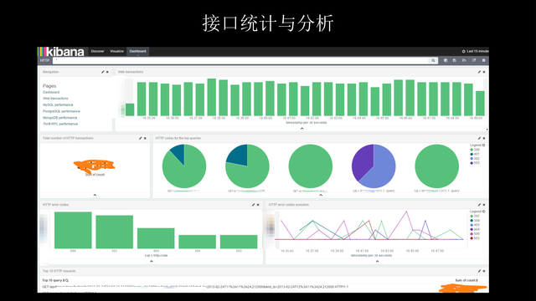Viewport: 536px width, 301px height.
Task: Click the 500 bar in HTTP error codes
Action: click(x=73, y=231)
